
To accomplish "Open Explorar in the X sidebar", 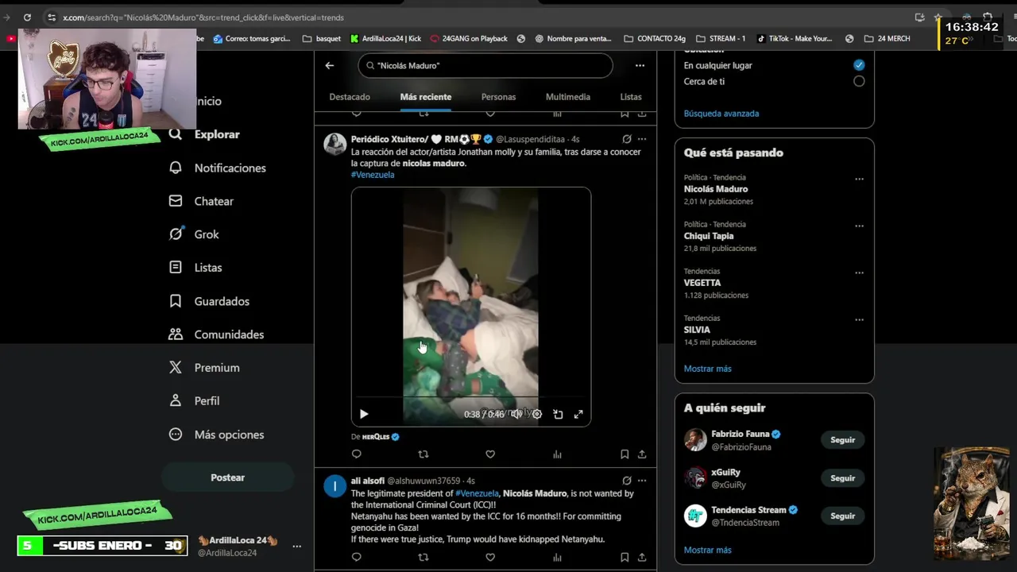I will [x=205, y=134].
